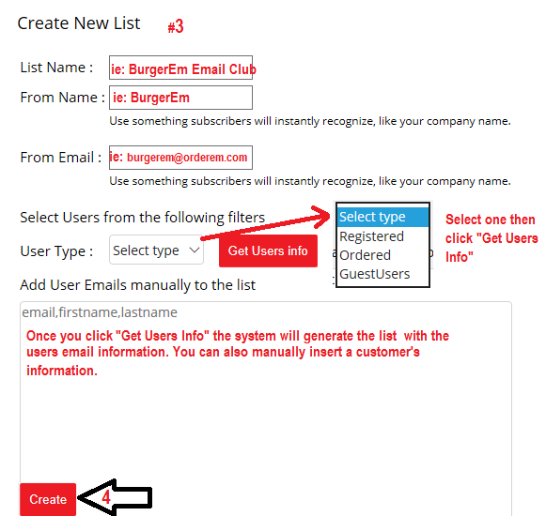The image size is (546, 516).
Task: Click the Create button
Action: coord(48,499)
